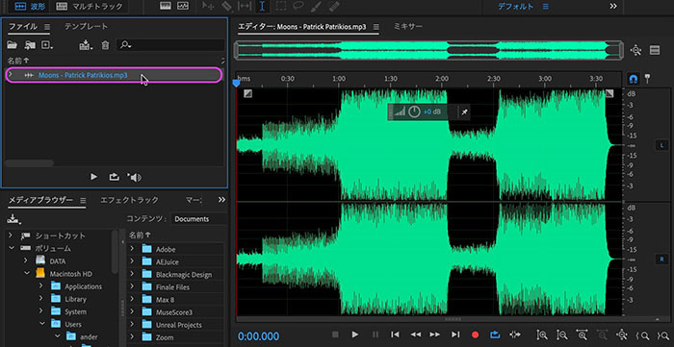Click the waveform overview navigator
This screenshot has height=347, width=674.
click(428, 51)
